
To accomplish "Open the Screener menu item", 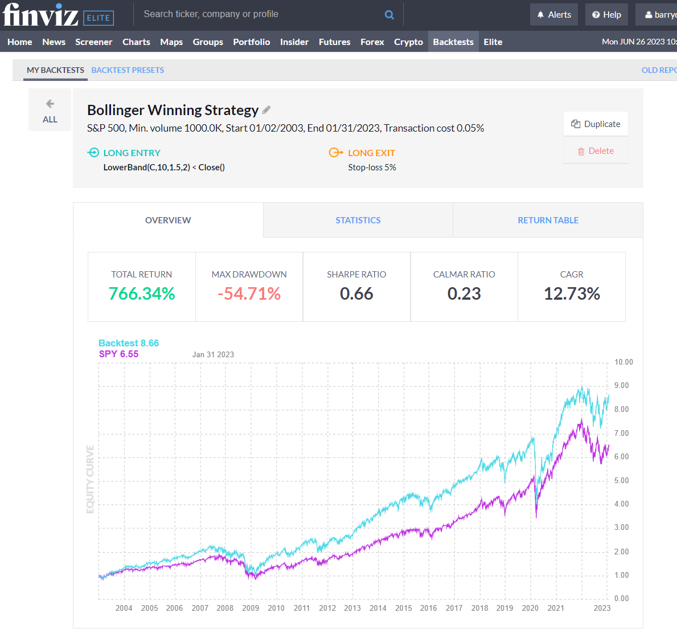I will pos(93,41).
